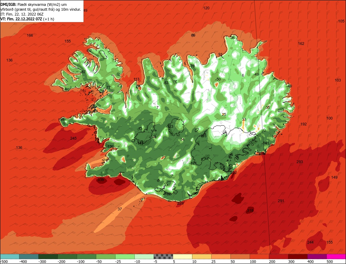Screen dimensions: 346x264
Task: Click the map value '149' in the southeast sea
Action: (x=334, y=177)
